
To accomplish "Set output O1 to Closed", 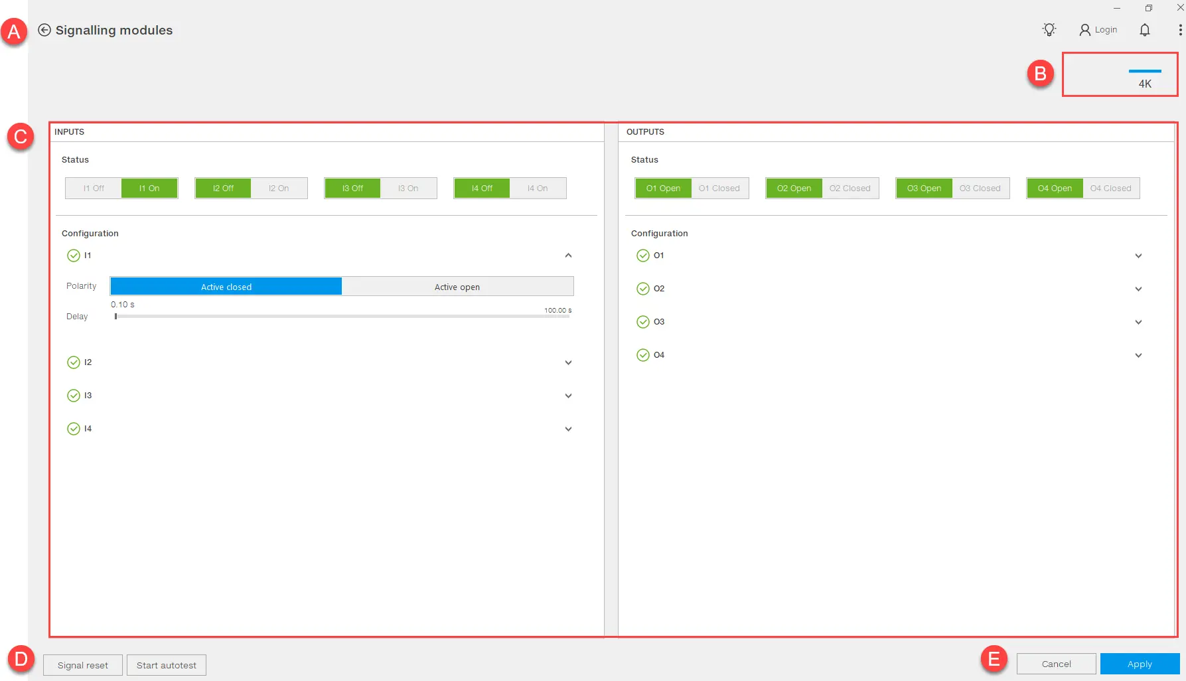I will [x=719, y=189].
